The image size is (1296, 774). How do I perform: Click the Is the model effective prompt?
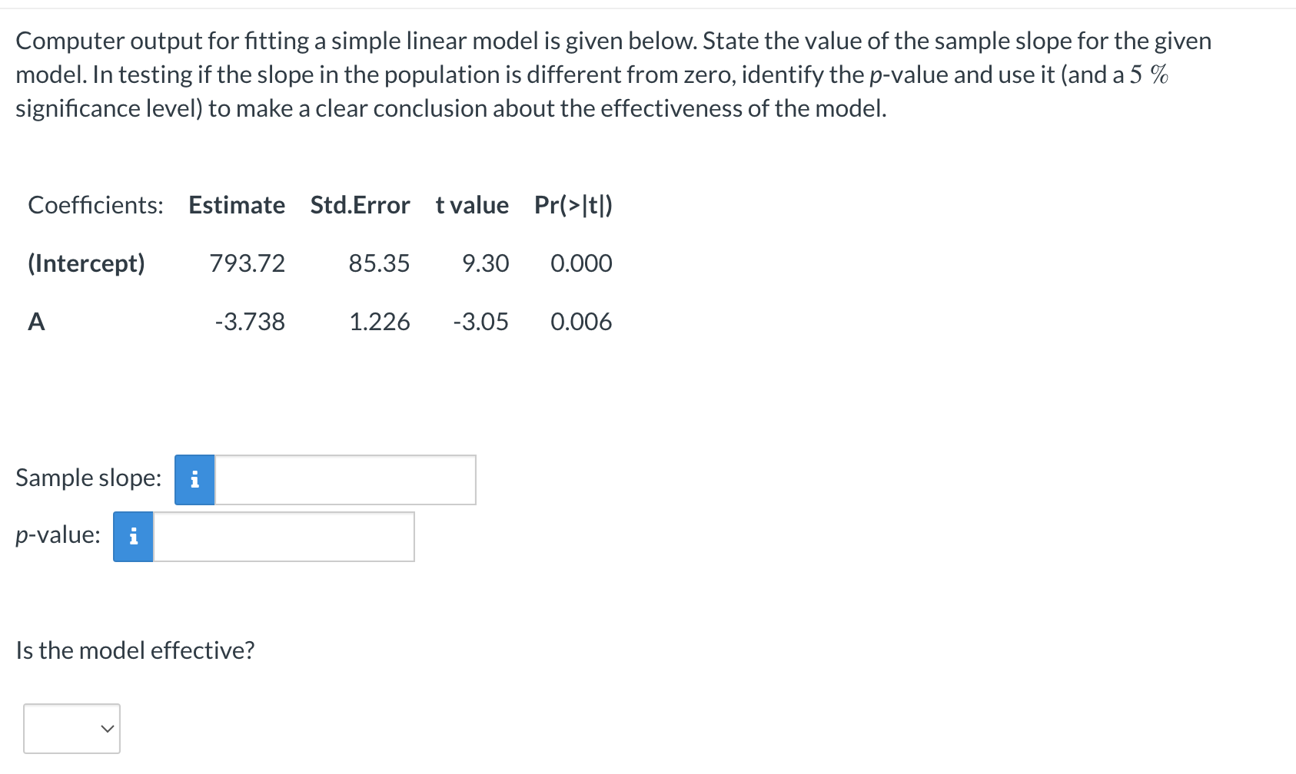click(x=135, y=650)
